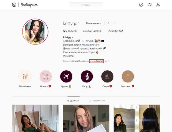Open the Мои блюда highlight
The image size is (172, 132).
click(x=25, y=76)
